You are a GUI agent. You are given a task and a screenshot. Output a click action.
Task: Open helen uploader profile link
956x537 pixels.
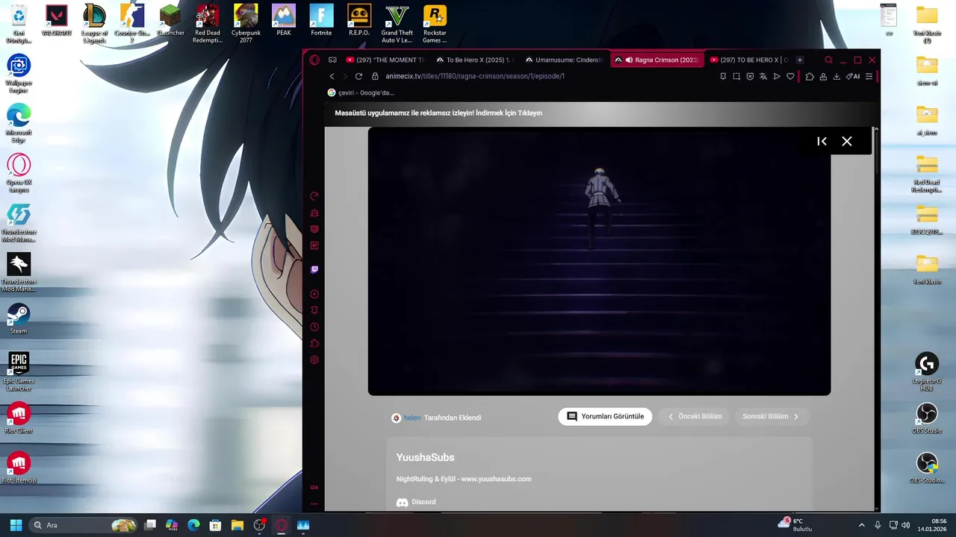[x=412, y=418]
